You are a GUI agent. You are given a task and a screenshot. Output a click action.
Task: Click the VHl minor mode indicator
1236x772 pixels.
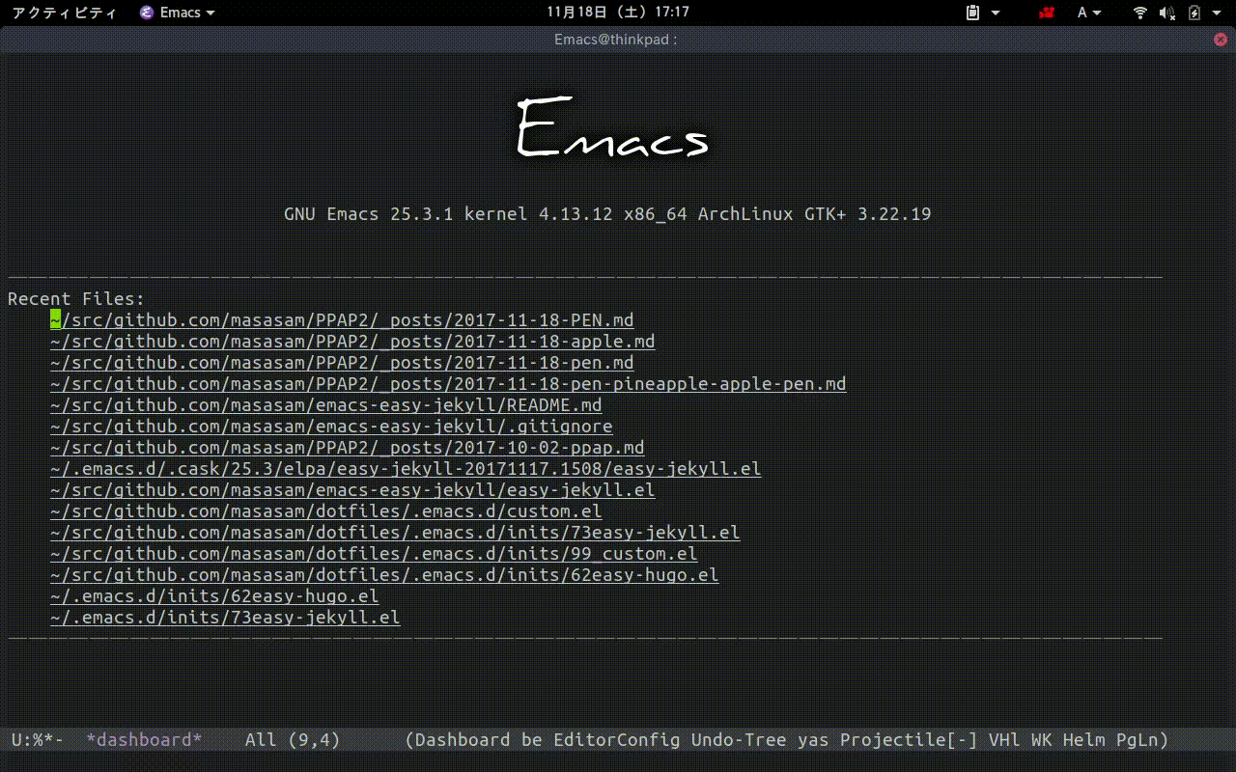pyautogui.click(x=1004, y=740)
